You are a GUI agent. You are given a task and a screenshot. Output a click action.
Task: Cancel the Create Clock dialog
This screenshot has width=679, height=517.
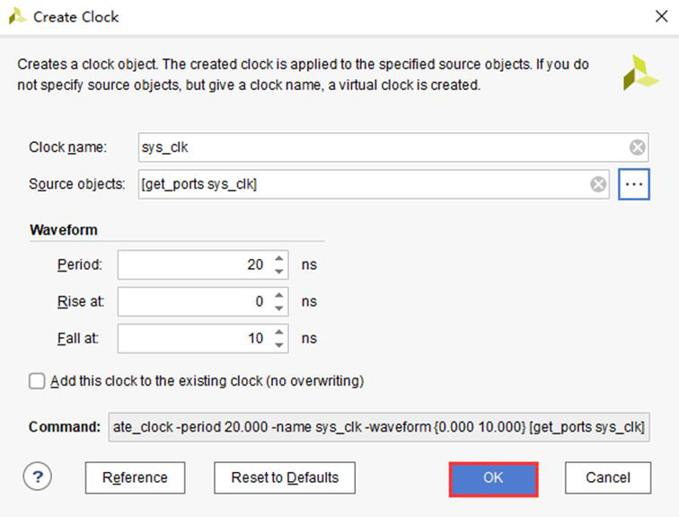pos(607,478)
